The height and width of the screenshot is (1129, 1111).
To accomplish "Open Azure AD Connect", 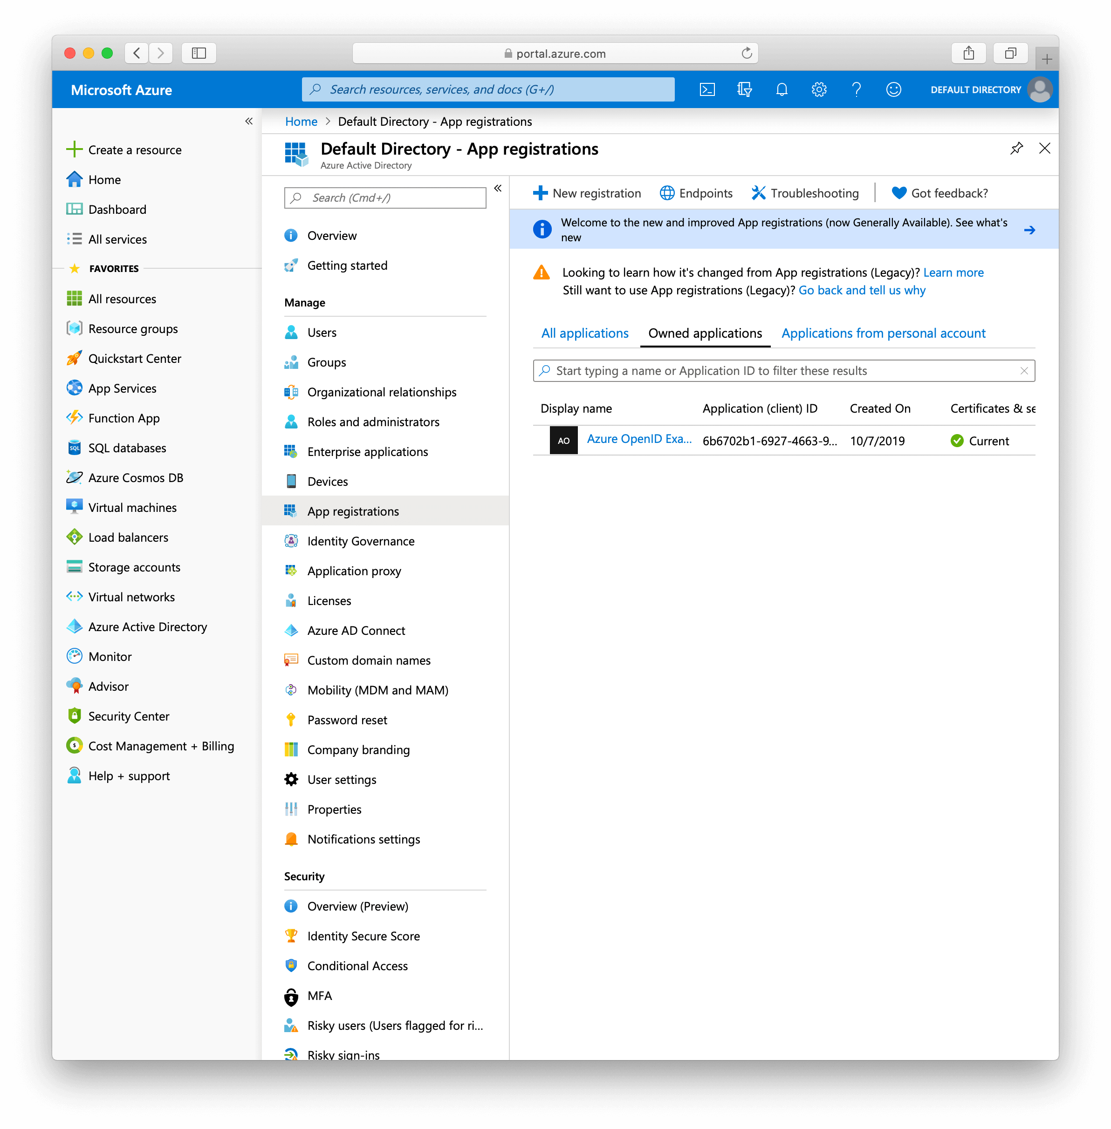I will (x=344, y=630).
